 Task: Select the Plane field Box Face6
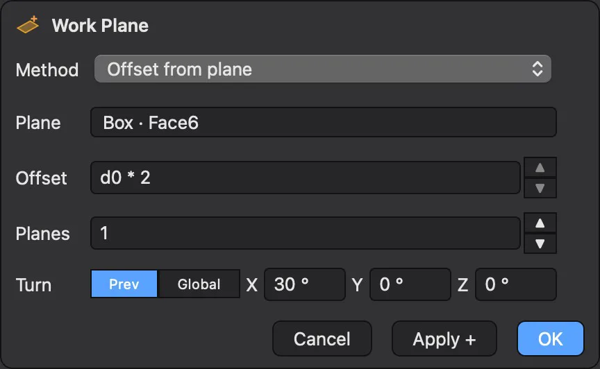coord(324,122)
